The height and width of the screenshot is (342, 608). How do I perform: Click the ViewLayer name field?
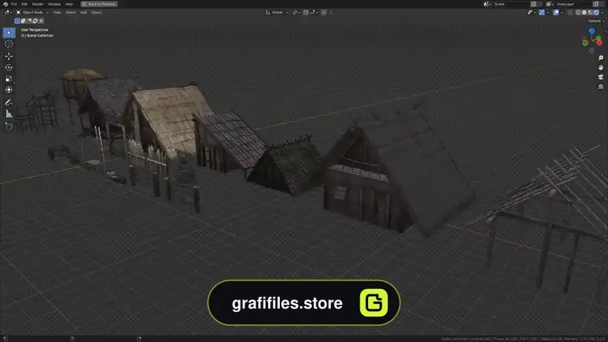click(573, 4)
